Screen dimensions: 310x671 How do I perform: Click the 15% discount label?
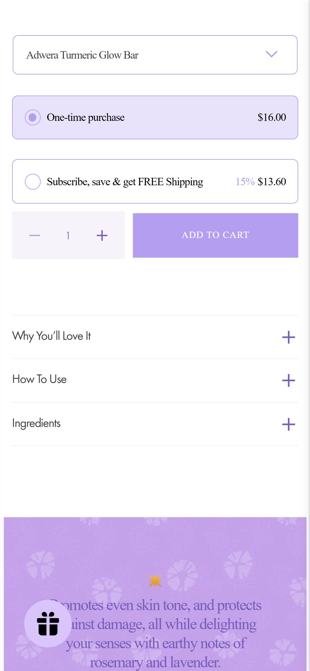tap(245, 182)
